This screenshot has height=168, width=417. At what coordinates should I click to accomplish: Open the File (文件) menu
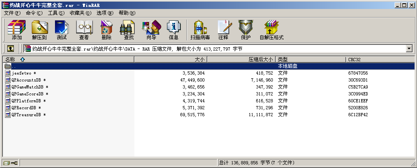[12, 13]
